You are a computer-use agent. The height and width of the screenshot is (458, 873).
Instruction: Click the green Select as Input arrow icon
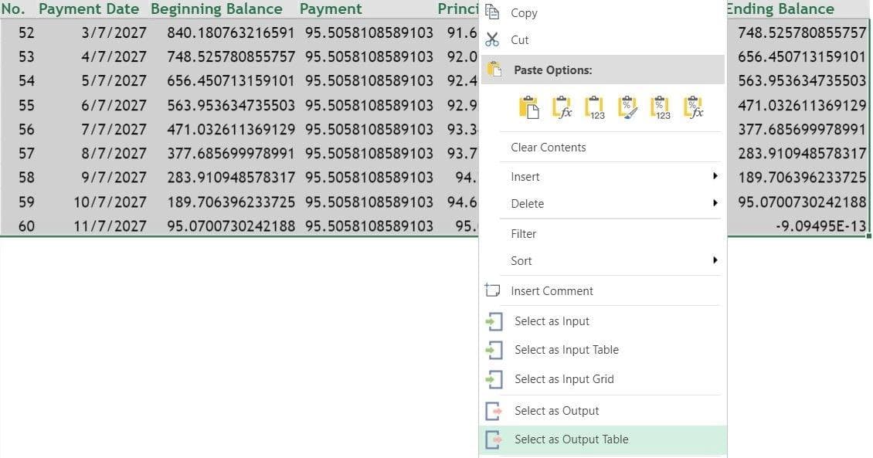[x=494, y=321]
